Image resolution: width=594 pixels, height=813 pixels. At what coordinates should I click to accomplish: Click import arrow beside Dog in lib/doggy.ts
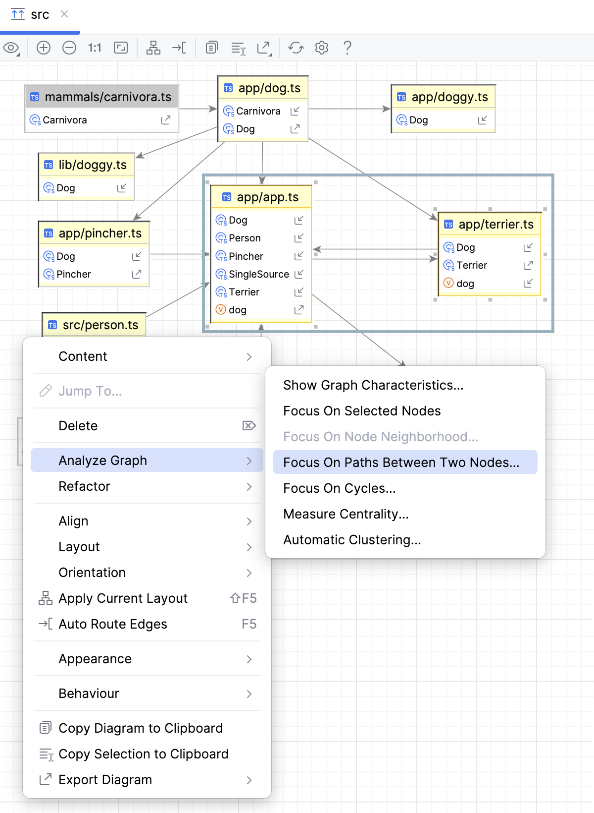click(122, 188)
